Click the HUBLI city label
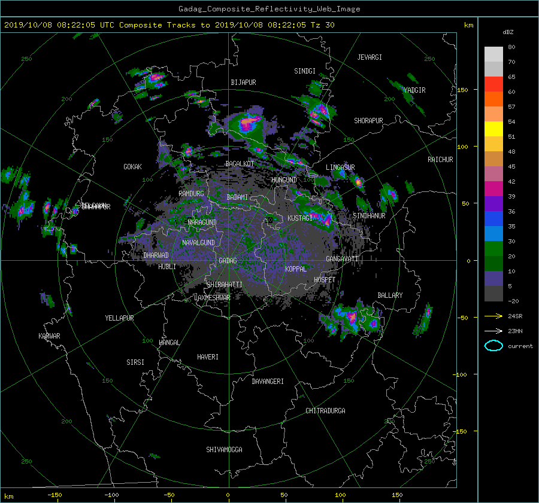 click(x=167, y=266)
